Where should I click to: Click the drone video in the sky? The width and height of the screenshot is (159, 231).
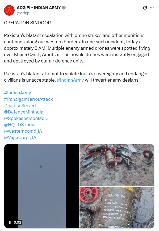point(41,186)
